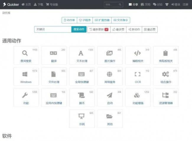The height and width of the screenshot is (141, 192).
Task: Open 文档 docs in the navbar
Action: coord(146,4)
